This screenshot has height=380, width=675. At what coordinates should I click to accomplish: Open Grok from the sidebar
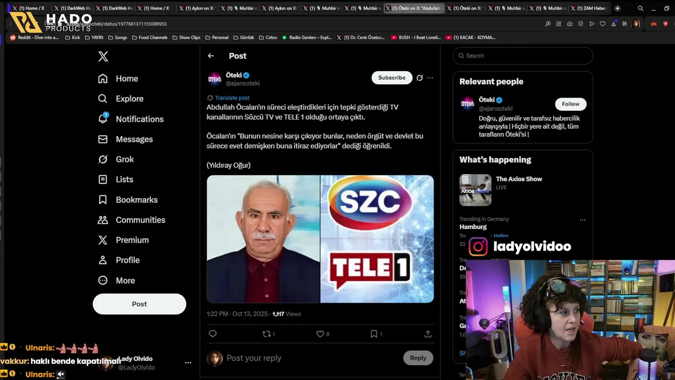[x=116, y=159]
